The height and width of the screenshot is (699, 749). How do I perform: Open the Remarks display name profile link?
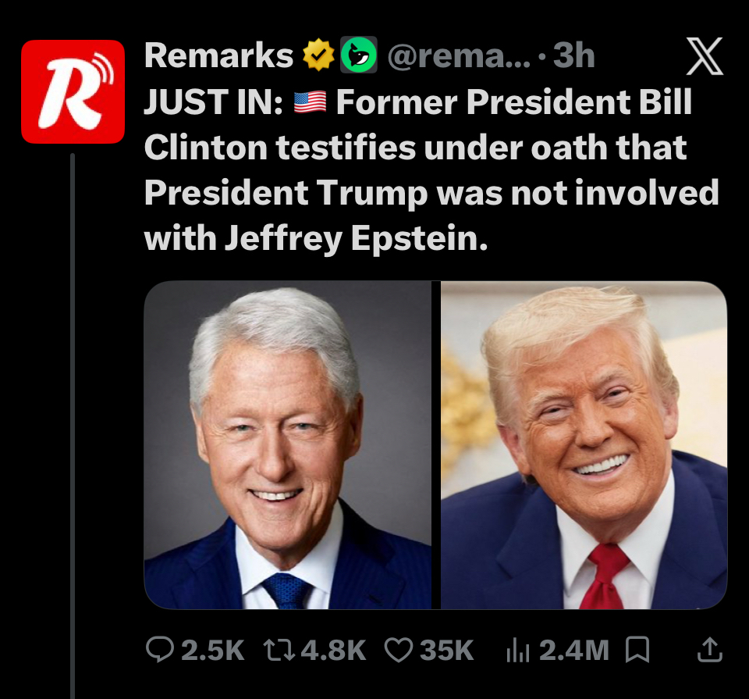coord(218,56)
